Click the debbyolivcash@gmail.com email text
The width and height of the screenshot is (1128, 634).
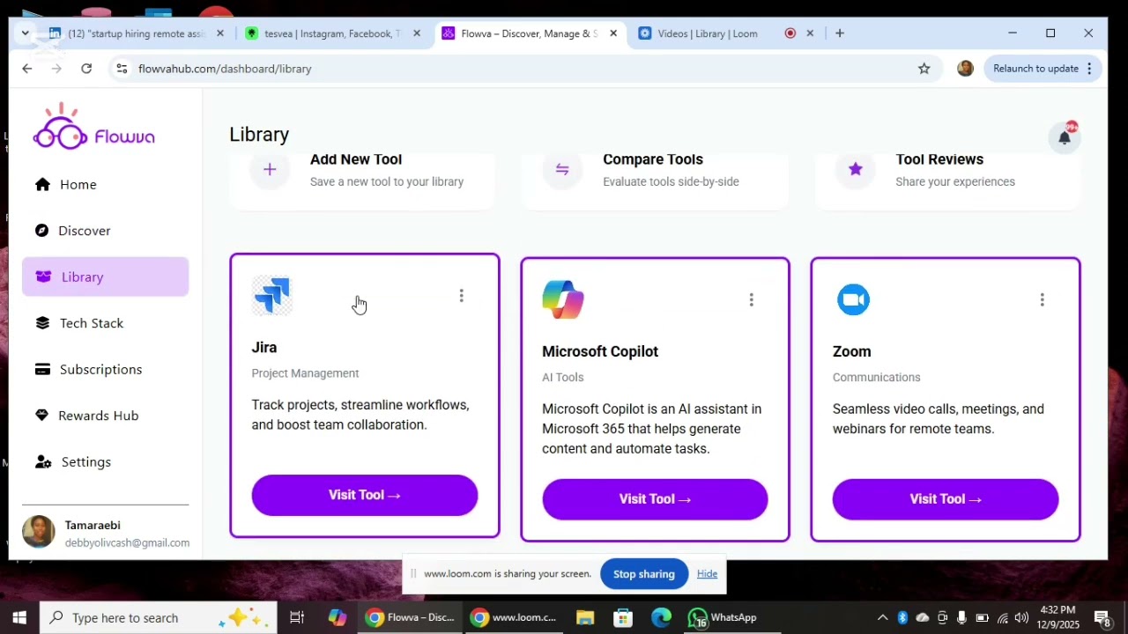coord(127,543)
